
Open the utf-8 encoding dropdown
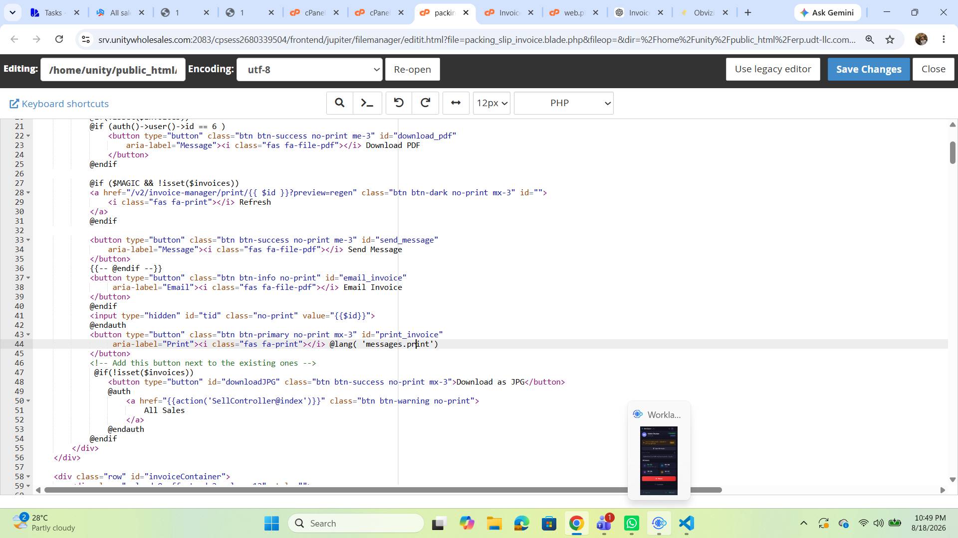pos(309,70)
